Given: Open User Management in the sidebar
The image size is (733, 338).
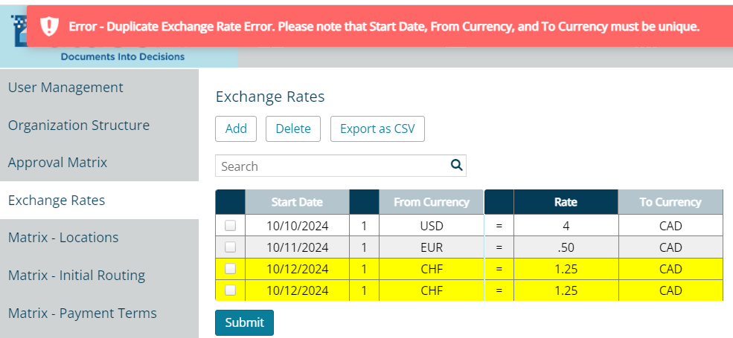Looking at the screenshot, I should [65, 88].
